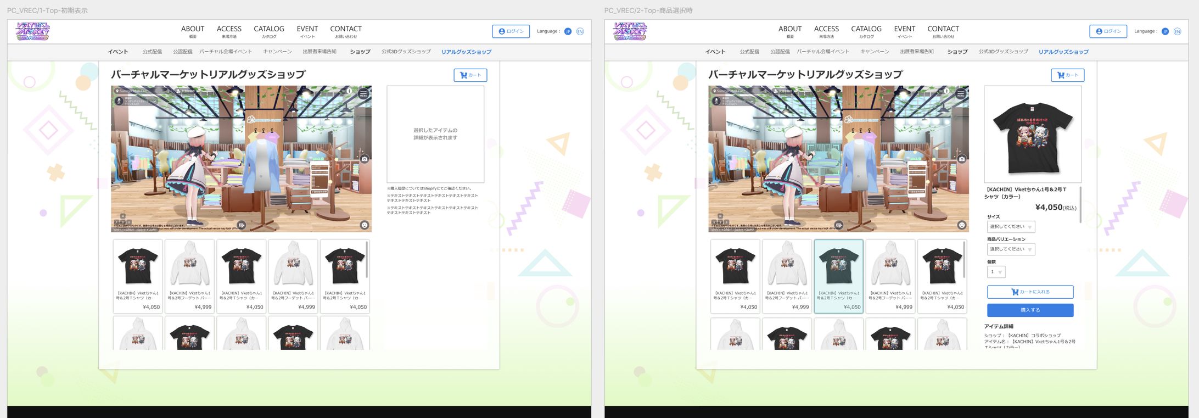
Task: Click the 選択したアイテムの詳細 placeholder box in left mockup
Action: [435, 134]
